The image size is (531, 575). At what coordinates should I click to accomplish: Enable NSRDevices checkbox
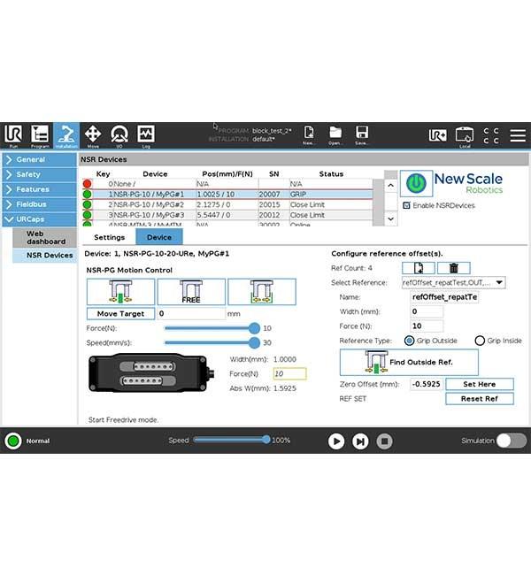(x=406, y=205)
